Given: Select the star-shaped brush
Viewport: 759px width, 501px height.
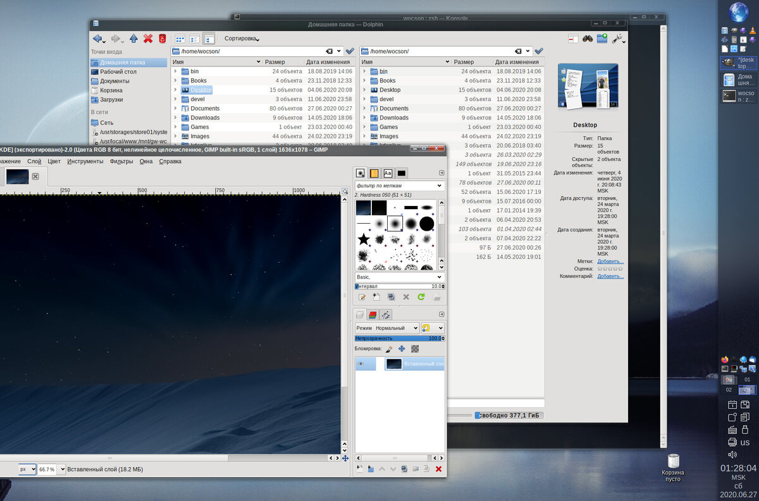Looking at the screenshot, I should tap(364, 239).
